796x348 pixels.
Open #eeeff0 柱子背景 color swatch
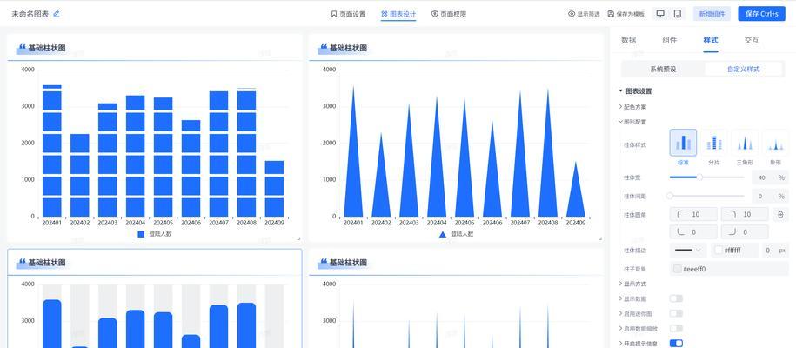coord(677,269)
